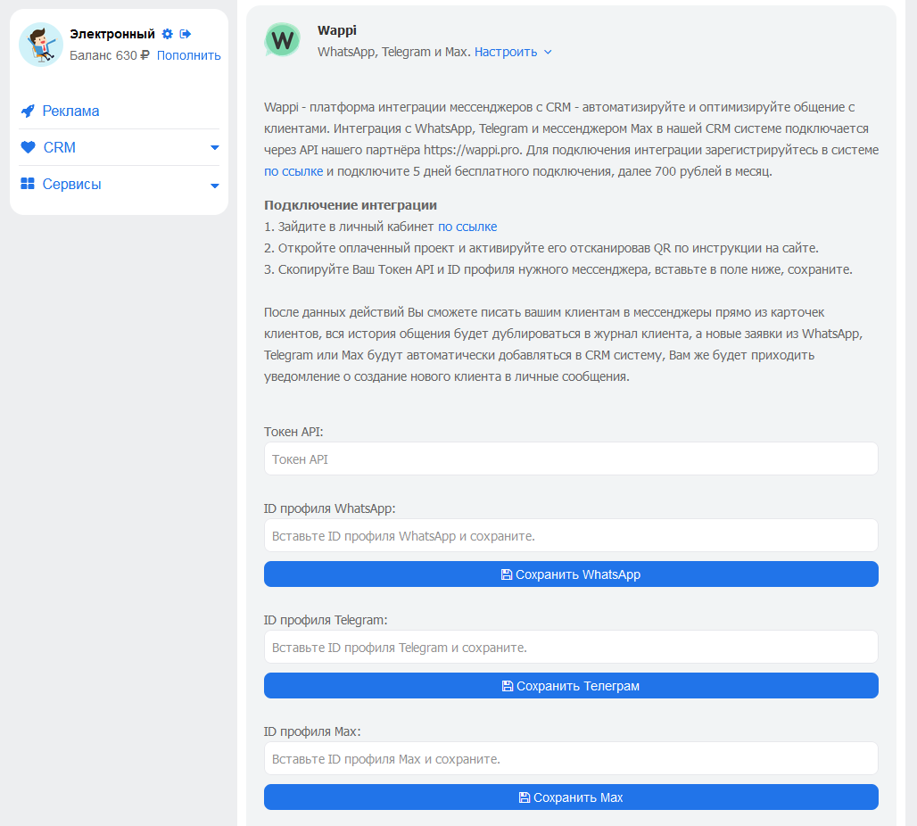This screenshot has width=917, height=826.
Task: Follow the registration 'по ссылке' link in description
Action: coord(293,171)
